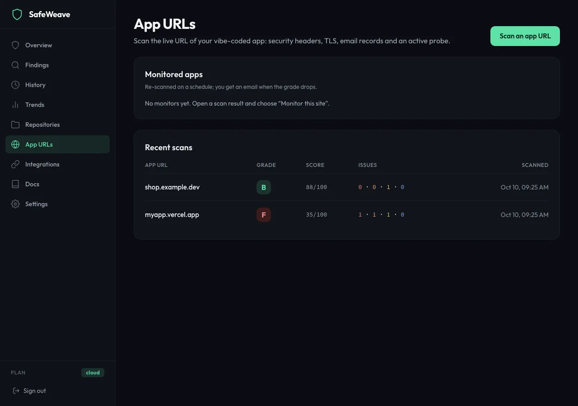Click the GRADE column header

(266, 165)
